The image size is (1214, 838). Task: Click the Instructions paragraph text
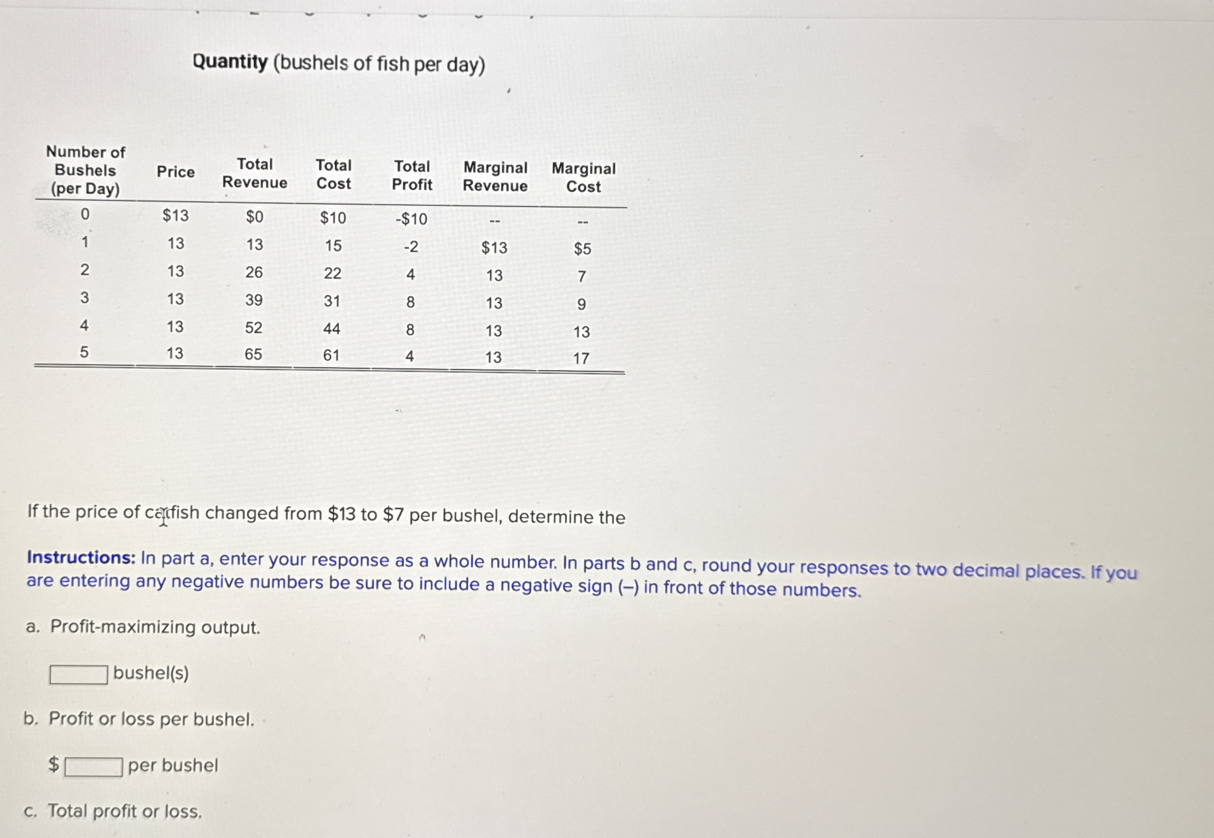click(x=580, y=572)
